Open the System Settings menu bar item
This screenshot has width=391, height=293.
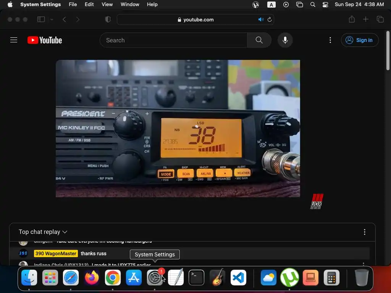[40, 5]
